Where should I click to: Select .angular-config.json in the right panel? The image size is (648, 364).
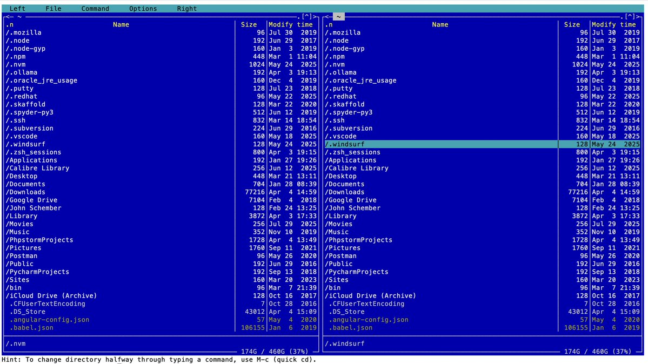[x=482, y=320]
